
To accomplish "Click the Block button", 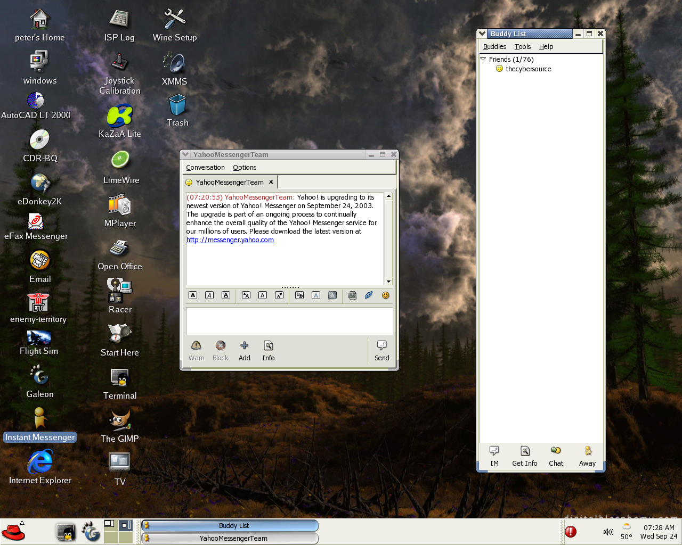I will 220,351.
